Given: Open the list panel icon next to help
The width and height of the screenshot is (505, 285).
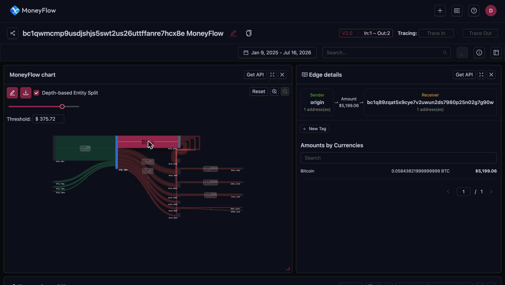Looking at the screenshot, I should 457,11.
